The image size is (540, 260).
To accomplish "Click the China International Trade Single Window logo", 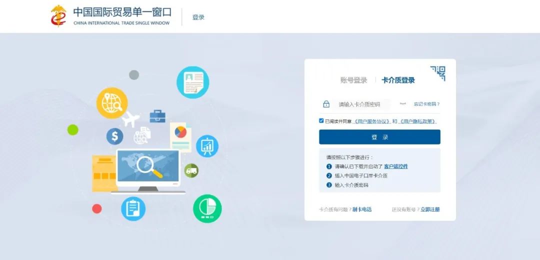I will (x=111, y=16).
